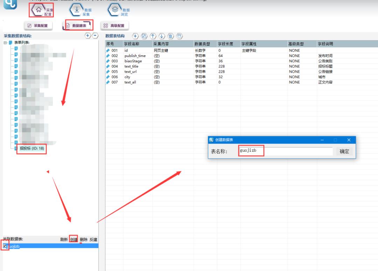Move field down with the down arrow icon
378x271 pixels.
click(x=162, y=36)
